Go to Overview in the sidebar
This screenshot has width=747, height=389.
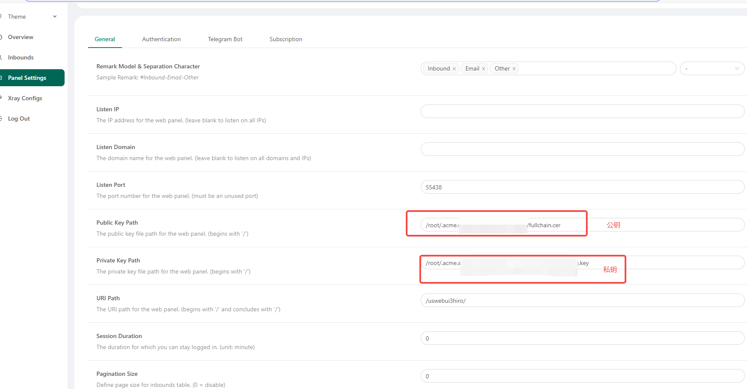[20, 37]
